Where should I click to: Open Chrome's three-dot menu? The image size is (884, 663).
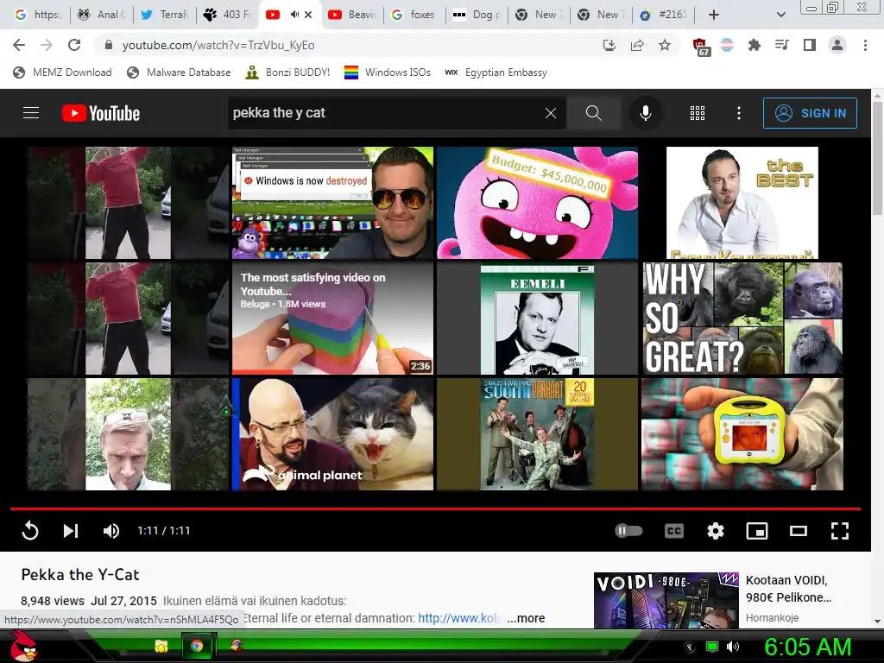865,45
